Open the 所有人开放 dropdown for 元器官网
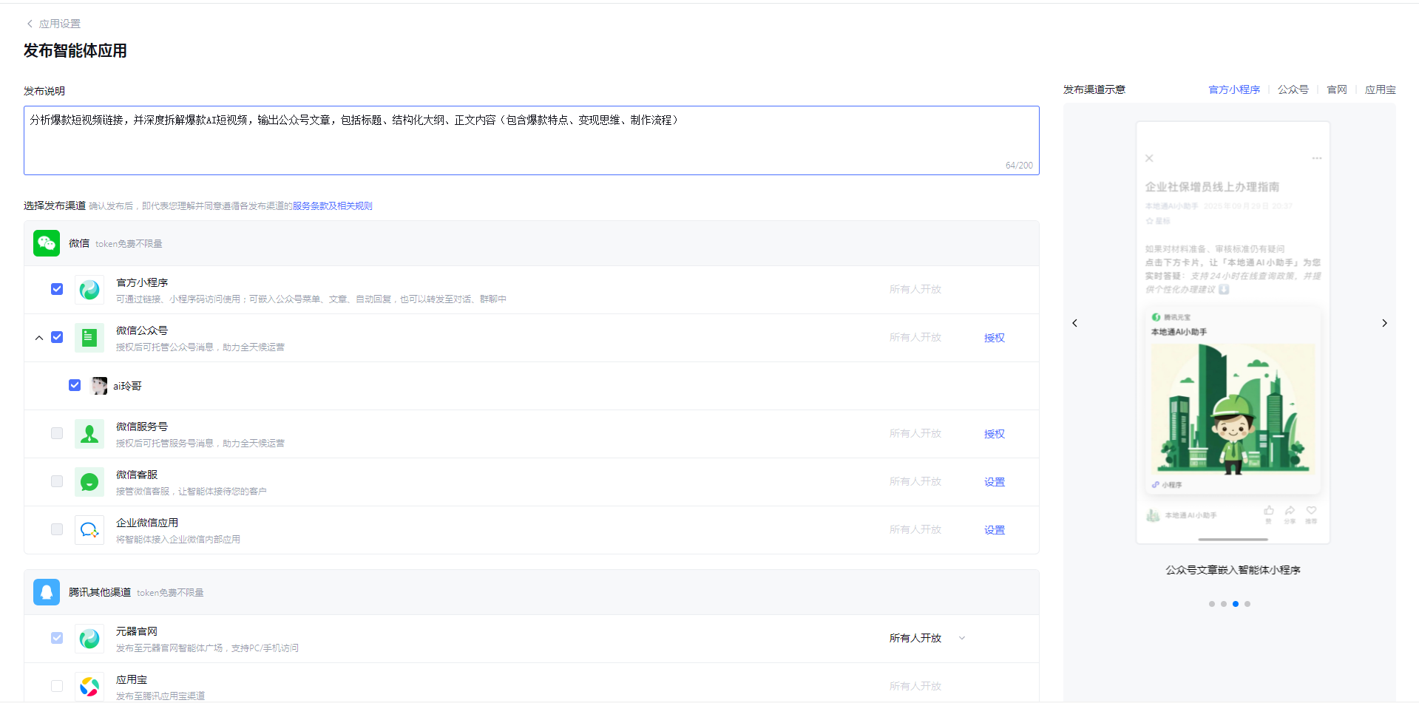 point(962,638)
